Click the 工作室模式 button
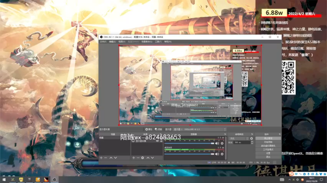This screenshot has width=327, height=183. click(x=268, y=150)
